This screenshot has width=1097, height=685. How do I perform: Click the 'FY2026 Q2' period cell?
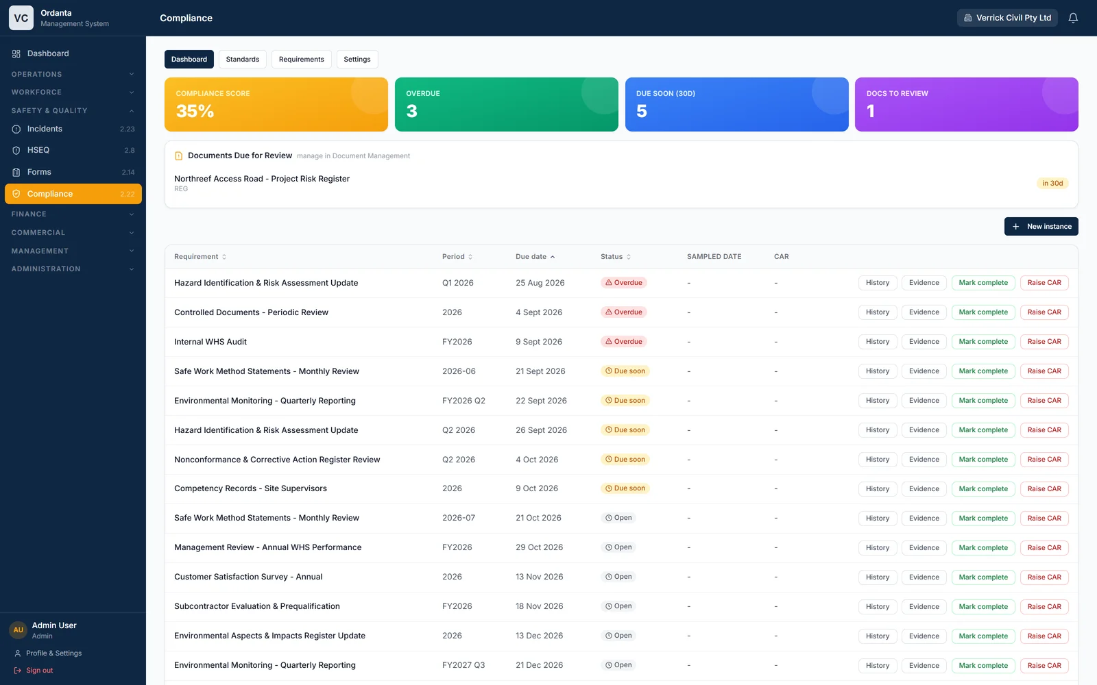(x=463, y=401)
